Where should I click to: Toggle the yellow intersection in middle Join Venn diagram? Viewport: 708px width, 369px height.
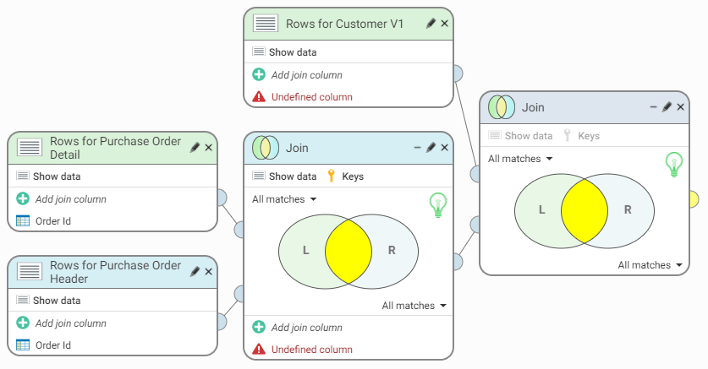349,251
